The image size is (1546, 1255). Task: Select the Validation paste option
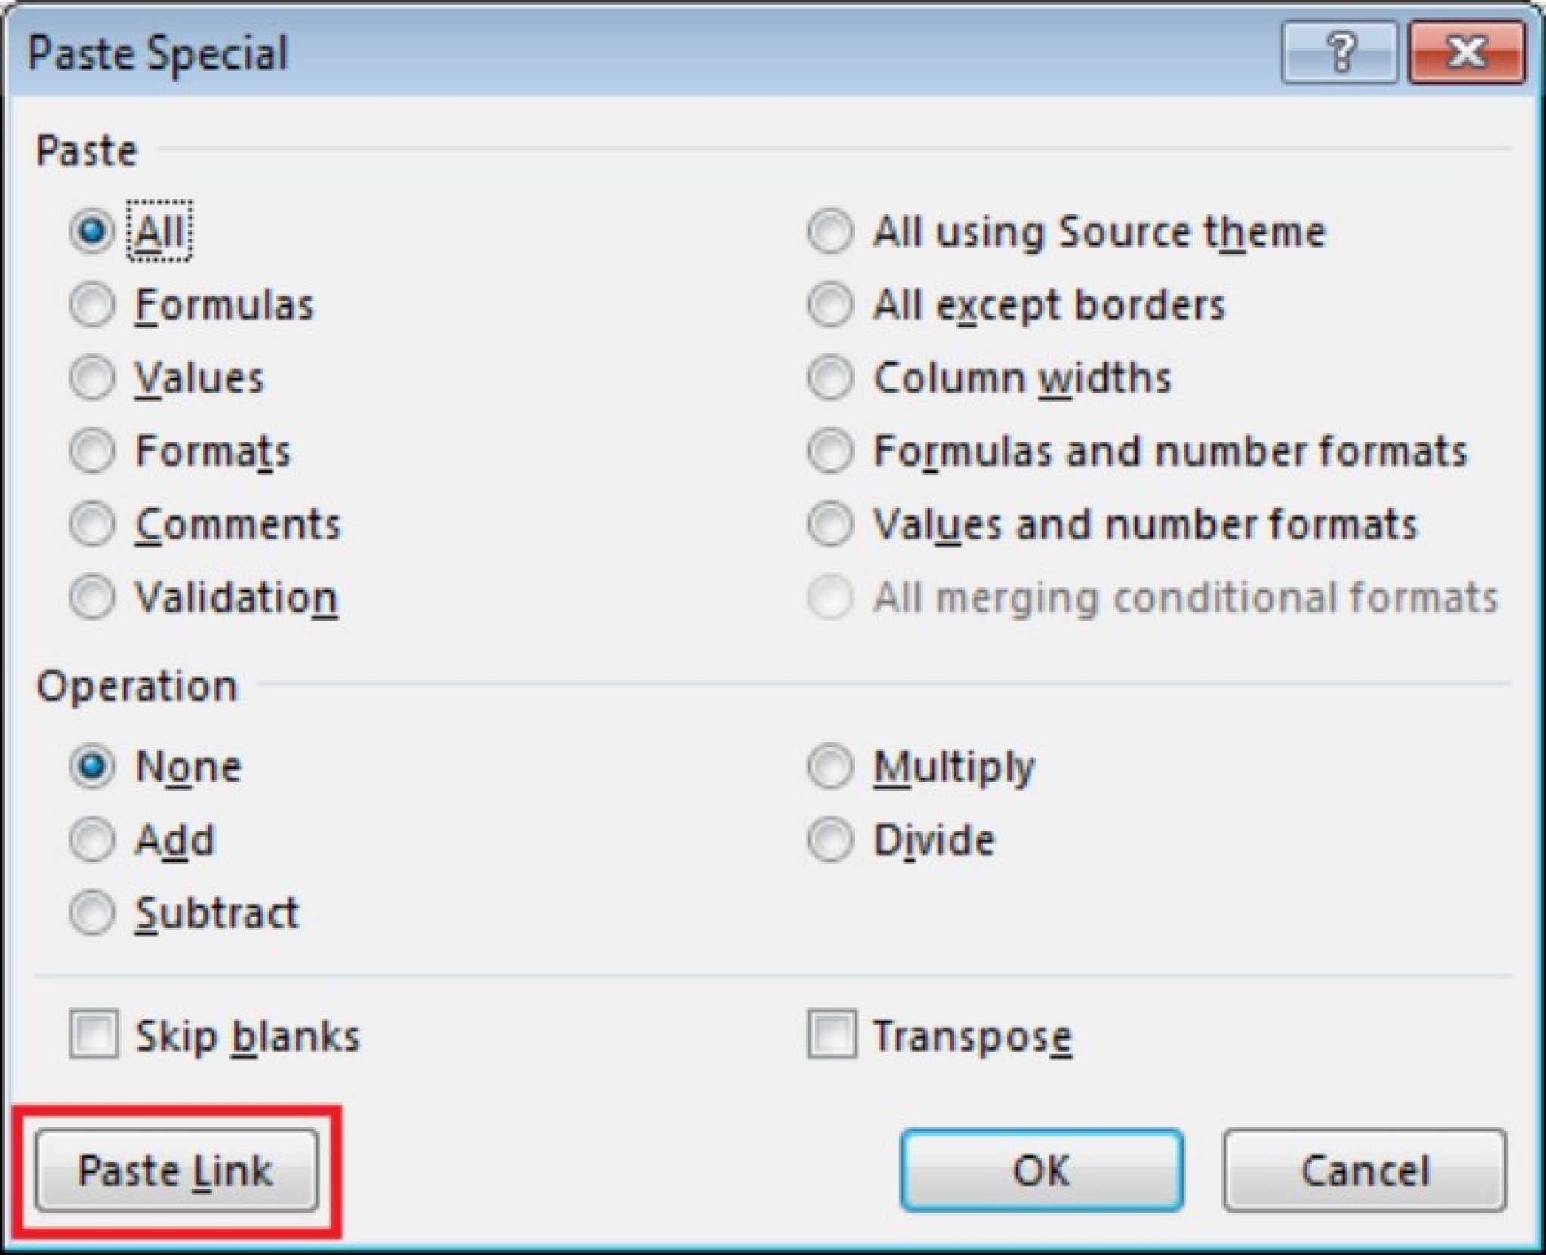click(x=92, y=597)
